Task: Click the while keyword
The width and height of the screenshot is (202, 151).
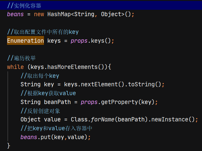Action: pos(16,67)
